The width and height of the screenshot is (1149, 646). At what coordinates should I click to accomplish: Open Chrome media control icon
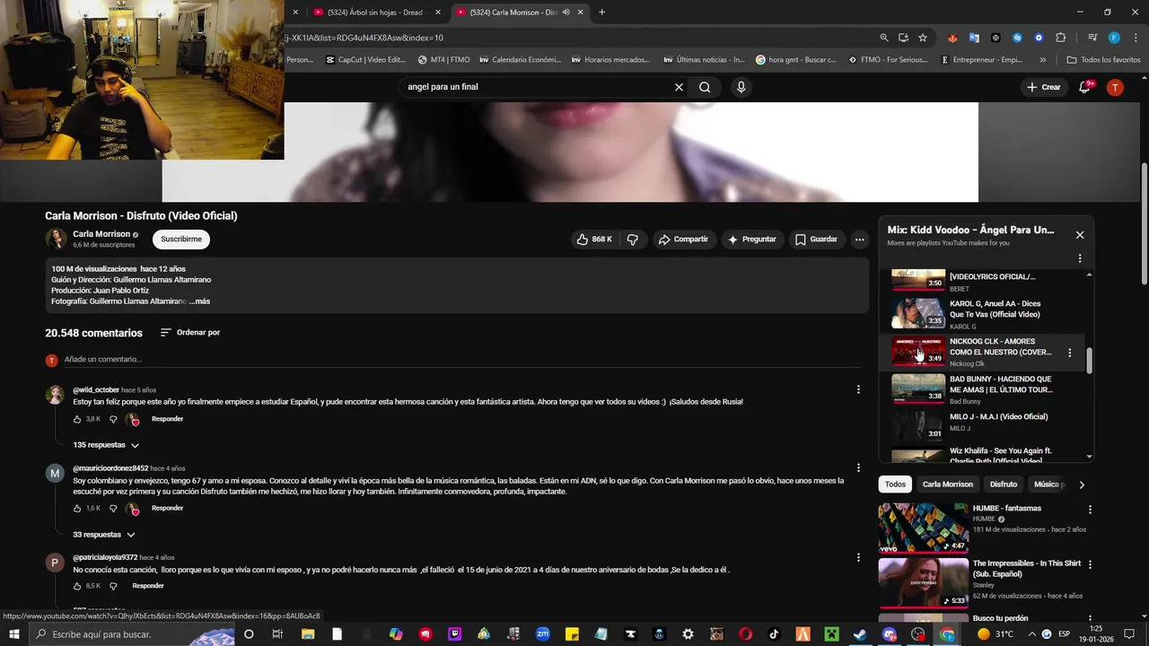point(1092,38)
